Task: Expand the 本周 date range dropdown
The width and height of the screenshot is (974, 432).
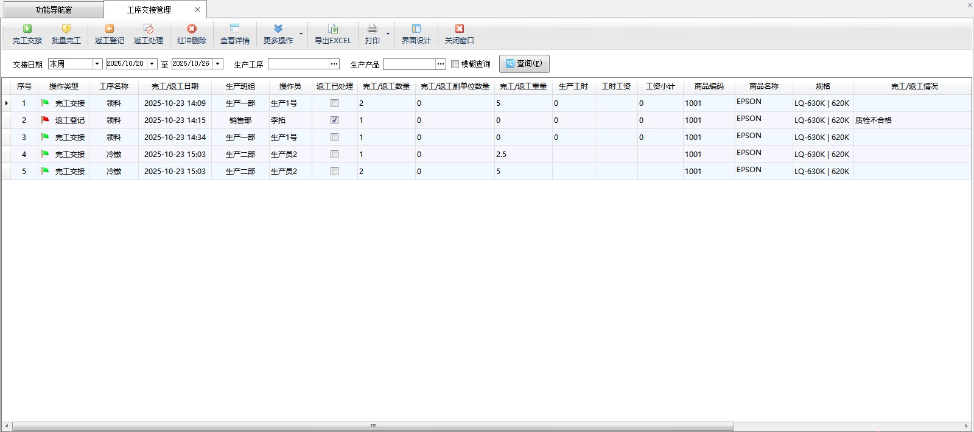Action: 97,64
